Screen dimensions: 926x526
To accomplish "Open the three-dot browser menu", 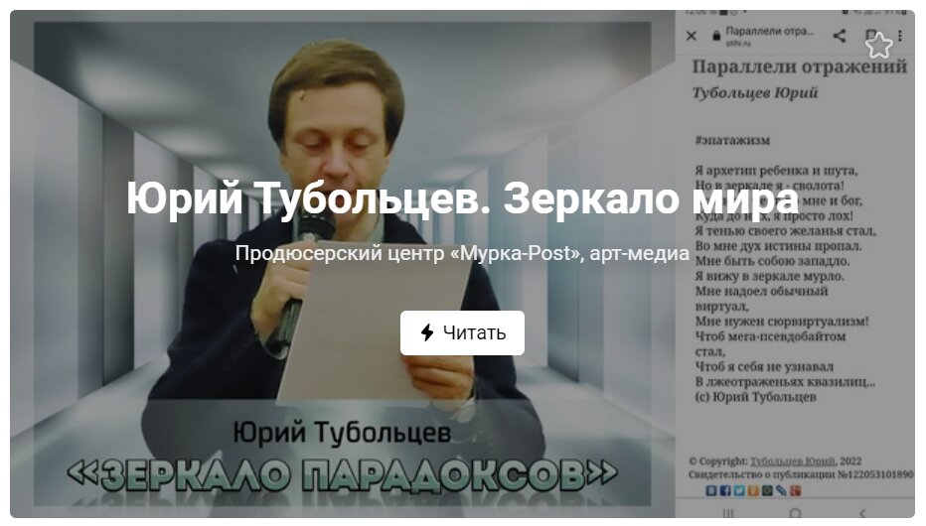I will 900,36.
